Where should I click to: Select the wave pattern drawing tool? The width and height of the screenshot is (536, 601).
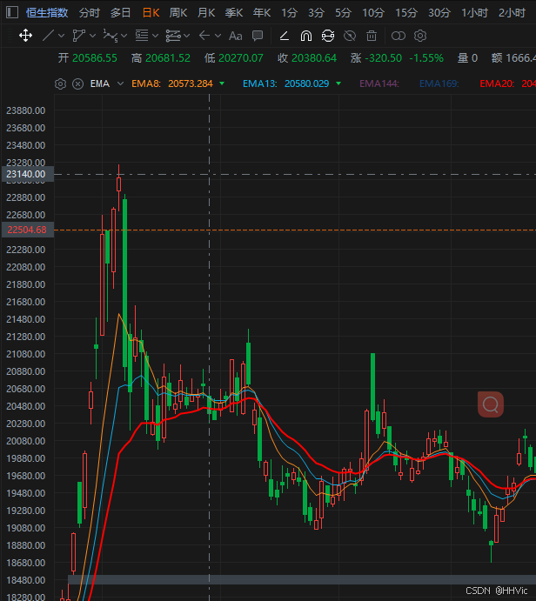click(x=111, y=36)
